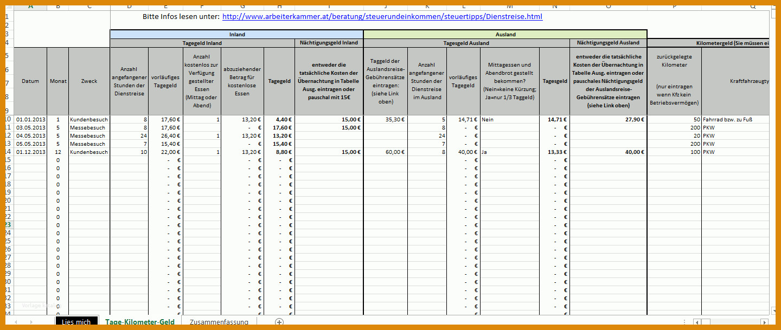Select the kilometer cell showing 100
781x330 pixels.
[x=674, y=152]
